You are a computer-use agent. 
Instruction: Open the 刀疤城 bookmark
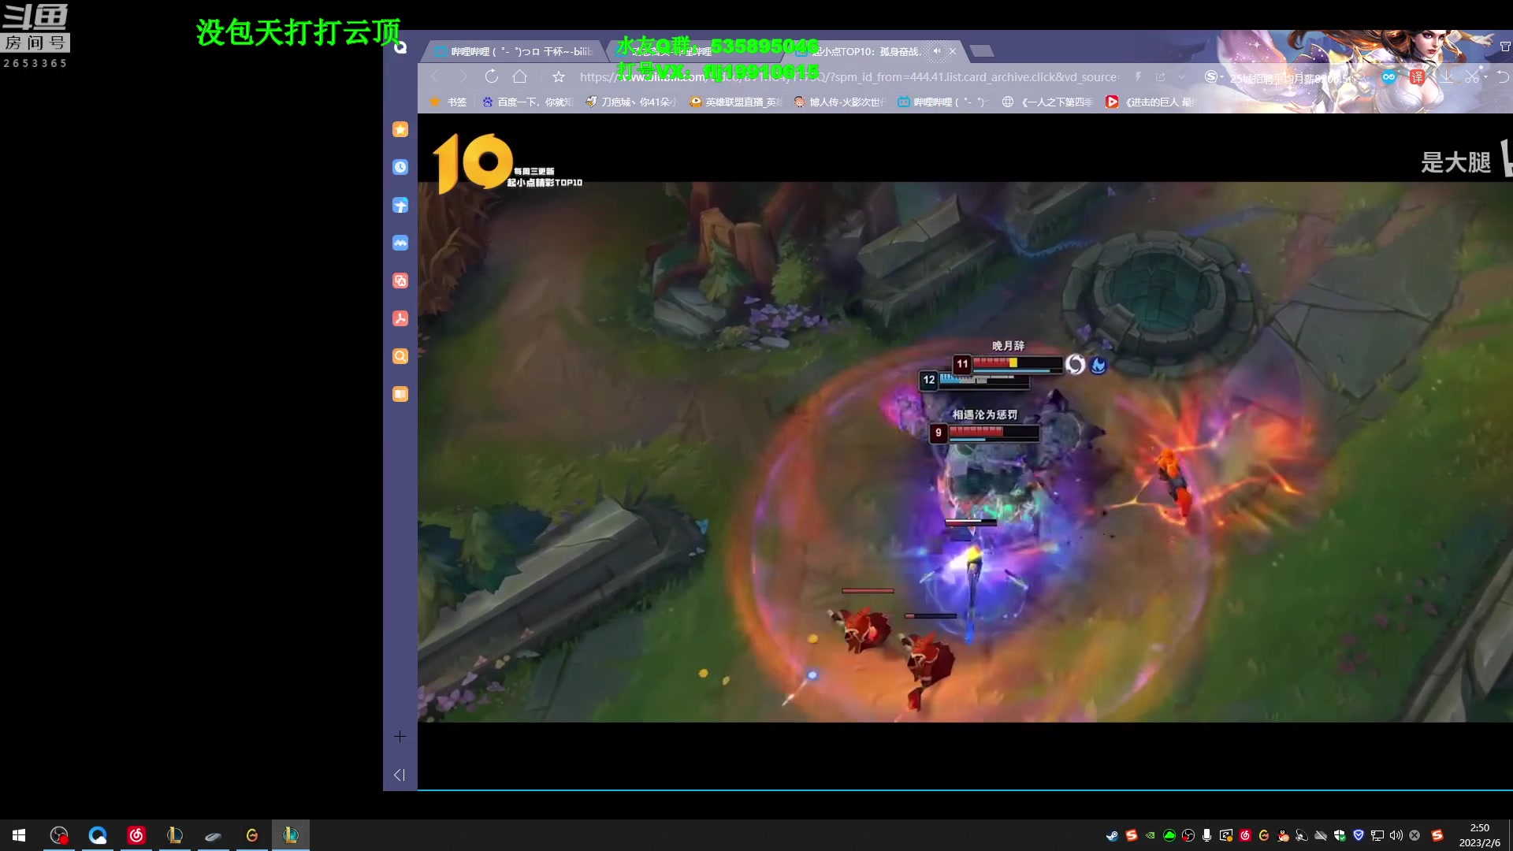click(x=631, y=102)
